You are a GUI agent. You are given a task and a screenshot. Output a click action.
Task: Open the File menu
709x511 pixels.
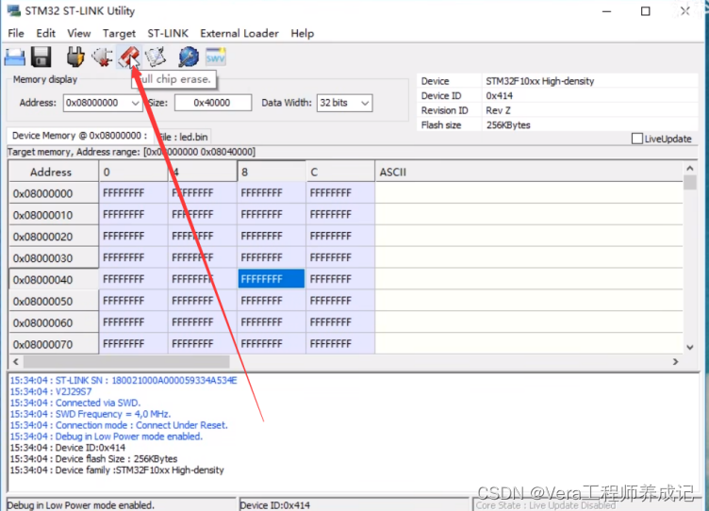(x=16, y=33)
